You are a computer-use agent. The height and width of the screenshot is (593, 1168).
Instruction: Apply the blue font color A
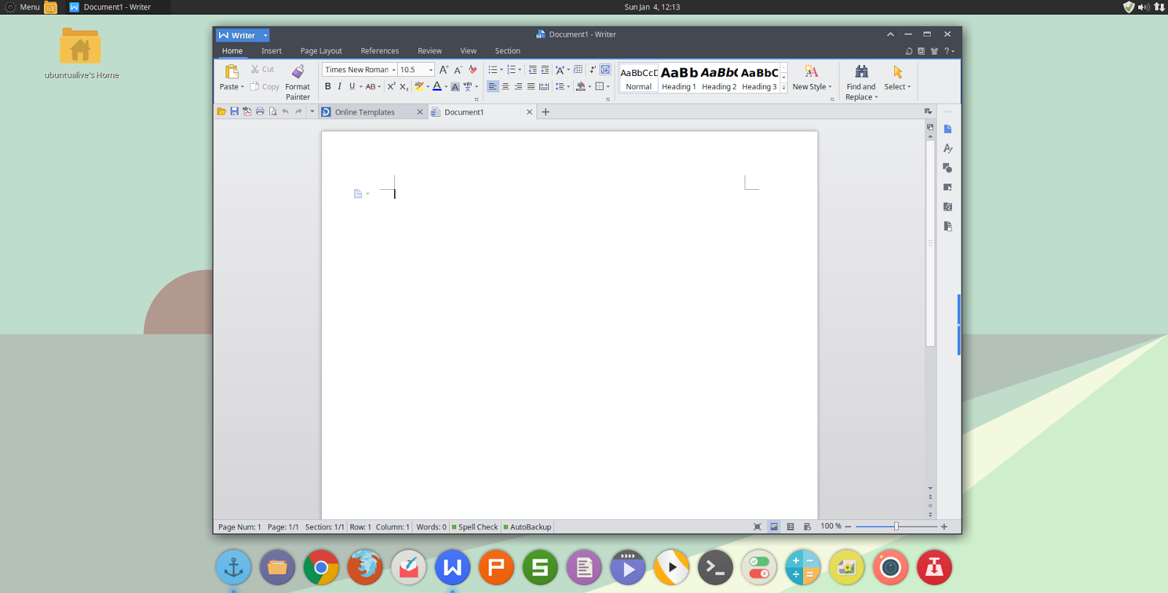click(x=437, y=86)
